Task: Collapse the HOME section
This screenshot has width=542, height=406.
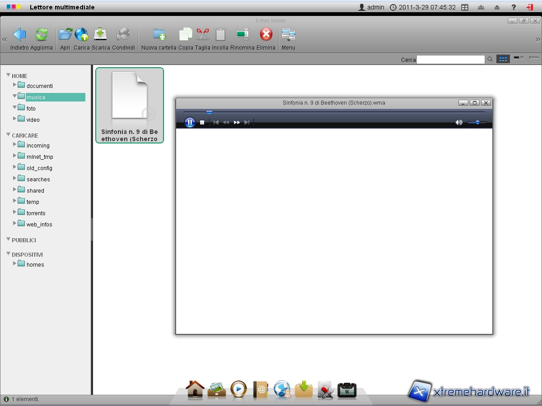Action: (x=9, y=75)
